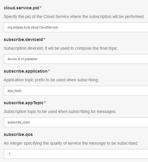This screenshot has height=162, width=148.
Task: Click the subscribe.appTopic heading label
Action: pos(24,103)
